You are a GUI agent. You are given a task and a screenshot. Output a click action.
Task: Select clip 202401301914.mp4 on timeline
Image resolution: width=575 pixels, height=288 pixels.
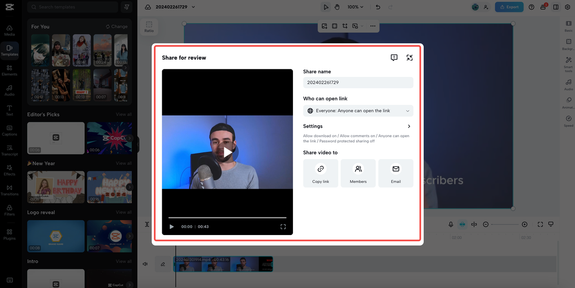point(223,264)
